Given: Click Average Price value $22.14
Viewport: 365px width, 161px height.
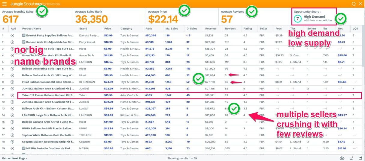Looking at the screenshot, I should tap(163, 19).
